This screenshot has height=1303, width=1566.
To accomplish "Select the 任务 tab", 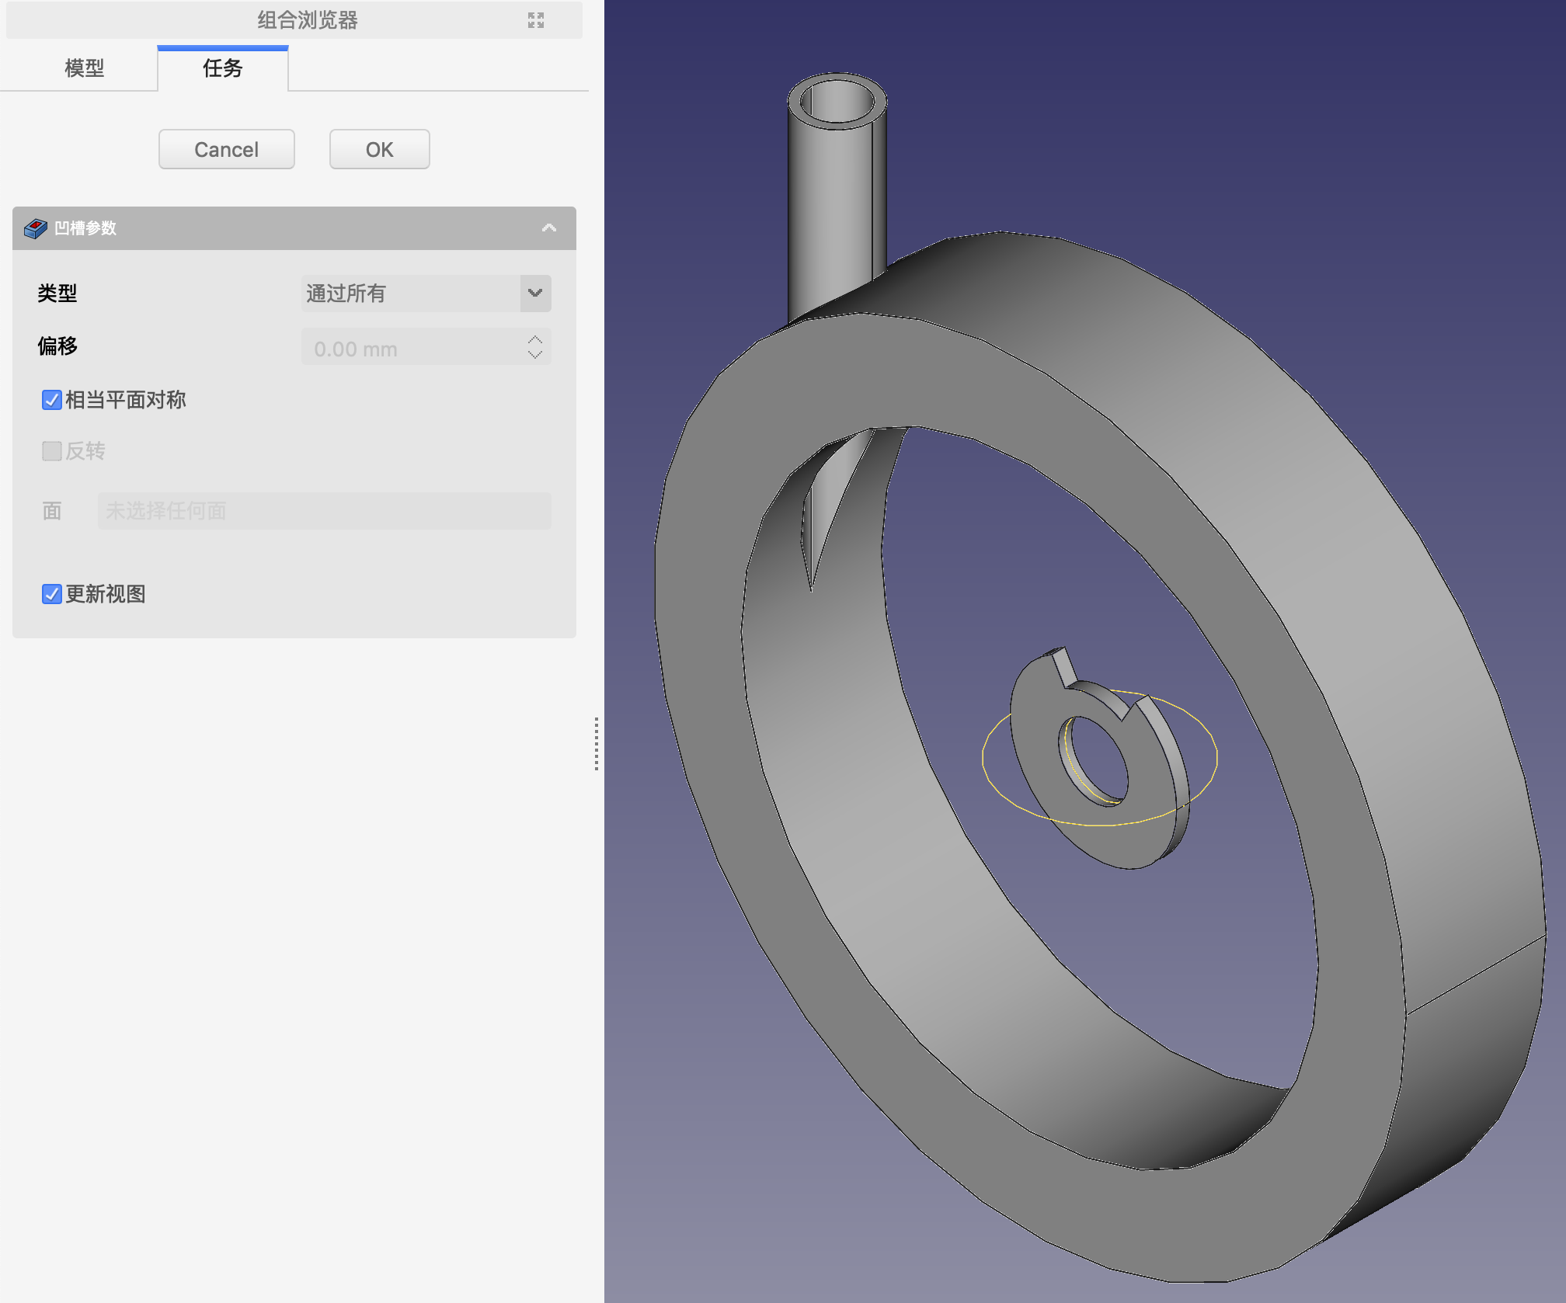I will 223,68.
